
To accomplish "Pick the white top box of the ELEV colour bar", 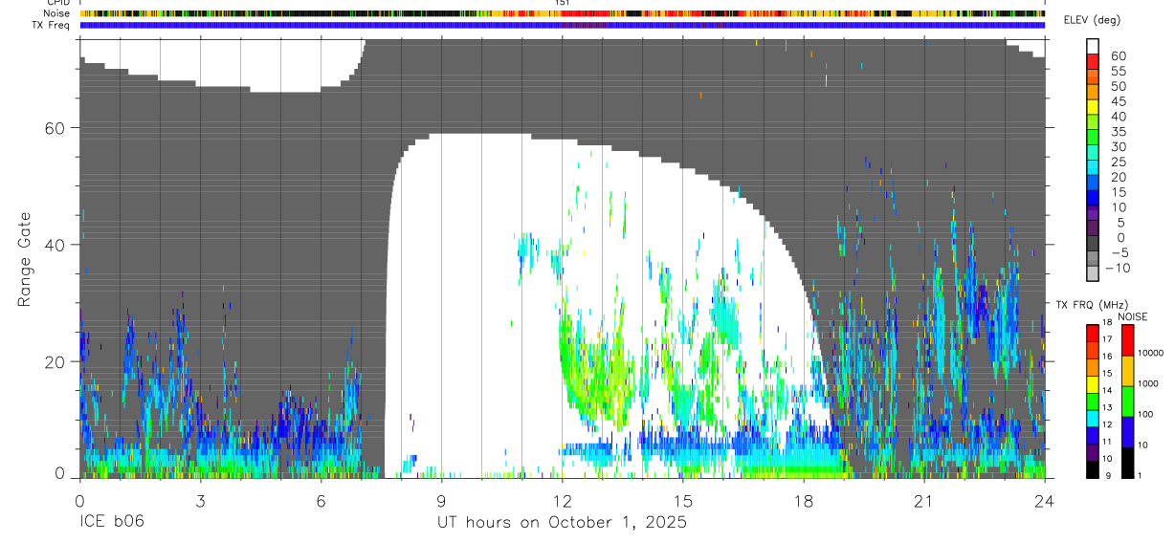I will [x=1093, y=46].
